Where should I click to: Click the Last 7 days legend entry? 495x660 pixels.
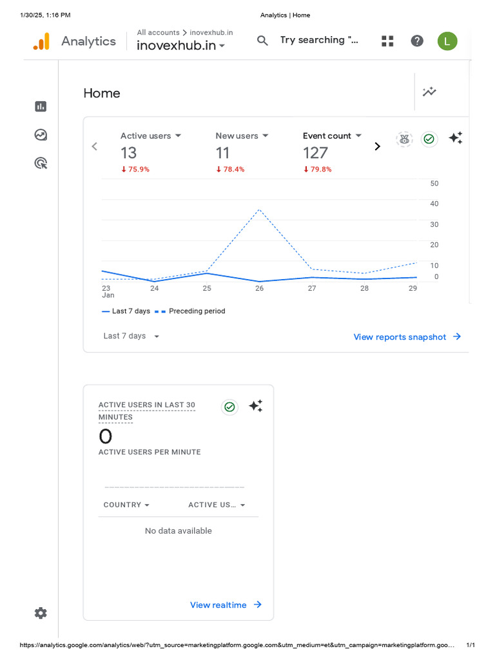126,311
